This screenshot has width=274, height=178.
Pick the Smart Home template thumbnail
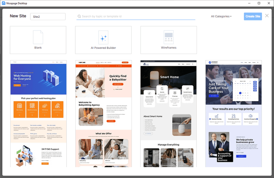[x=169, y=114]
